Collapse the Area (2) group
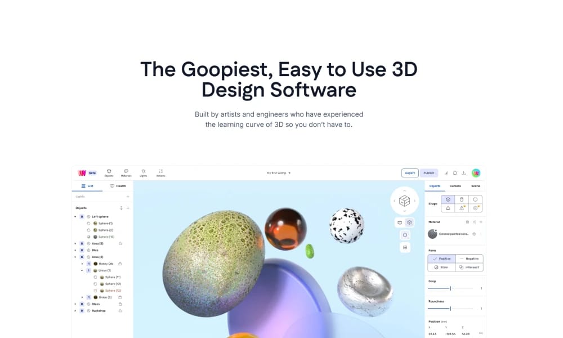The height and width of the screenshot is (338, 563). tap(75, 257)
